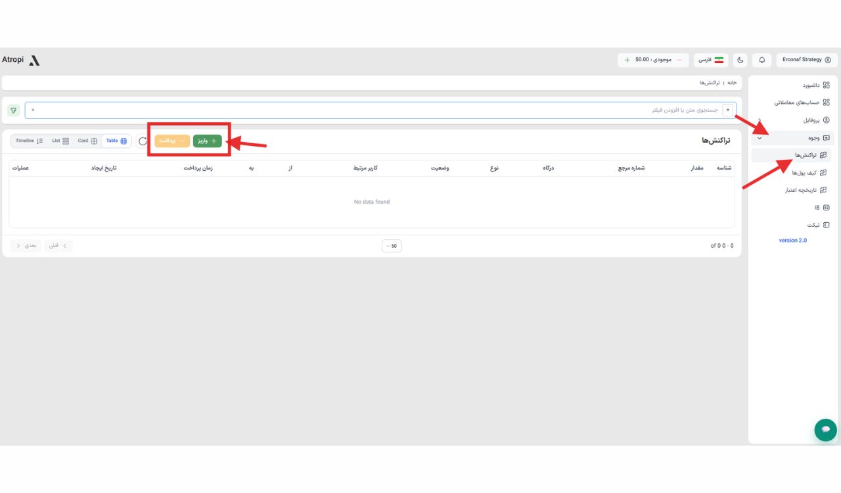
Task: Click the شناسه column header
Action: pyautogui.click(x=724, y=168)
